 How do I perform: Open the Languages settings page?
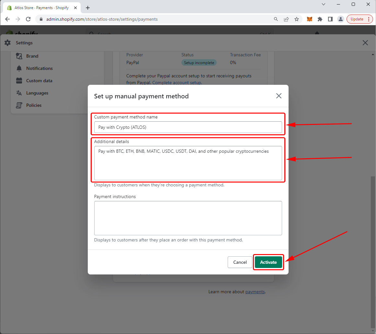point(37,93)
